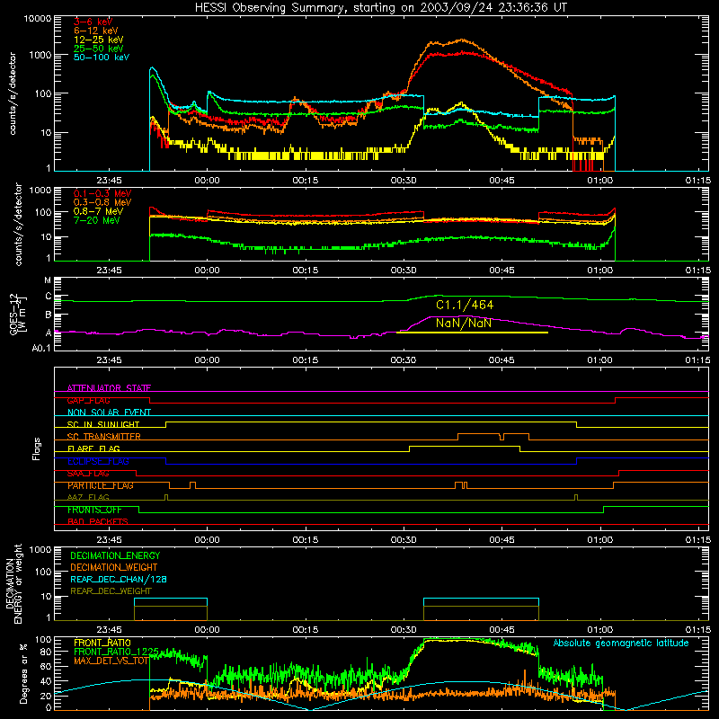Click the 0.1-0.3 MeV legend label

click(102, 193)
